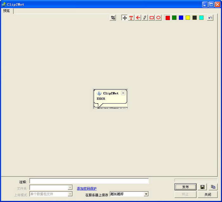Screen dimensions: 222x202
Task: Click the 添加密码保护 link
Action: coord(87,189)
